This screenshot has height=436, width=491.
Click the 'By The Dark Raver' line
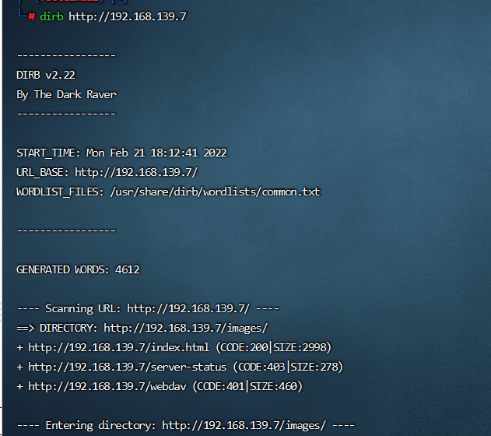tap(66, 94)
